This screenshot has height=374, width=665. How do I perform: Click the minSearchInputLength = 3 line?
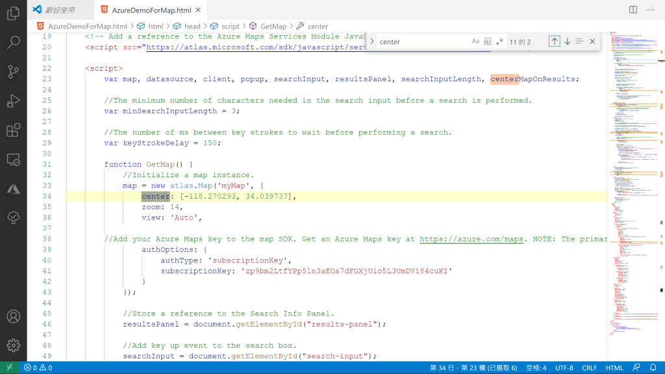pyautogui.click(x=171, y=111)
